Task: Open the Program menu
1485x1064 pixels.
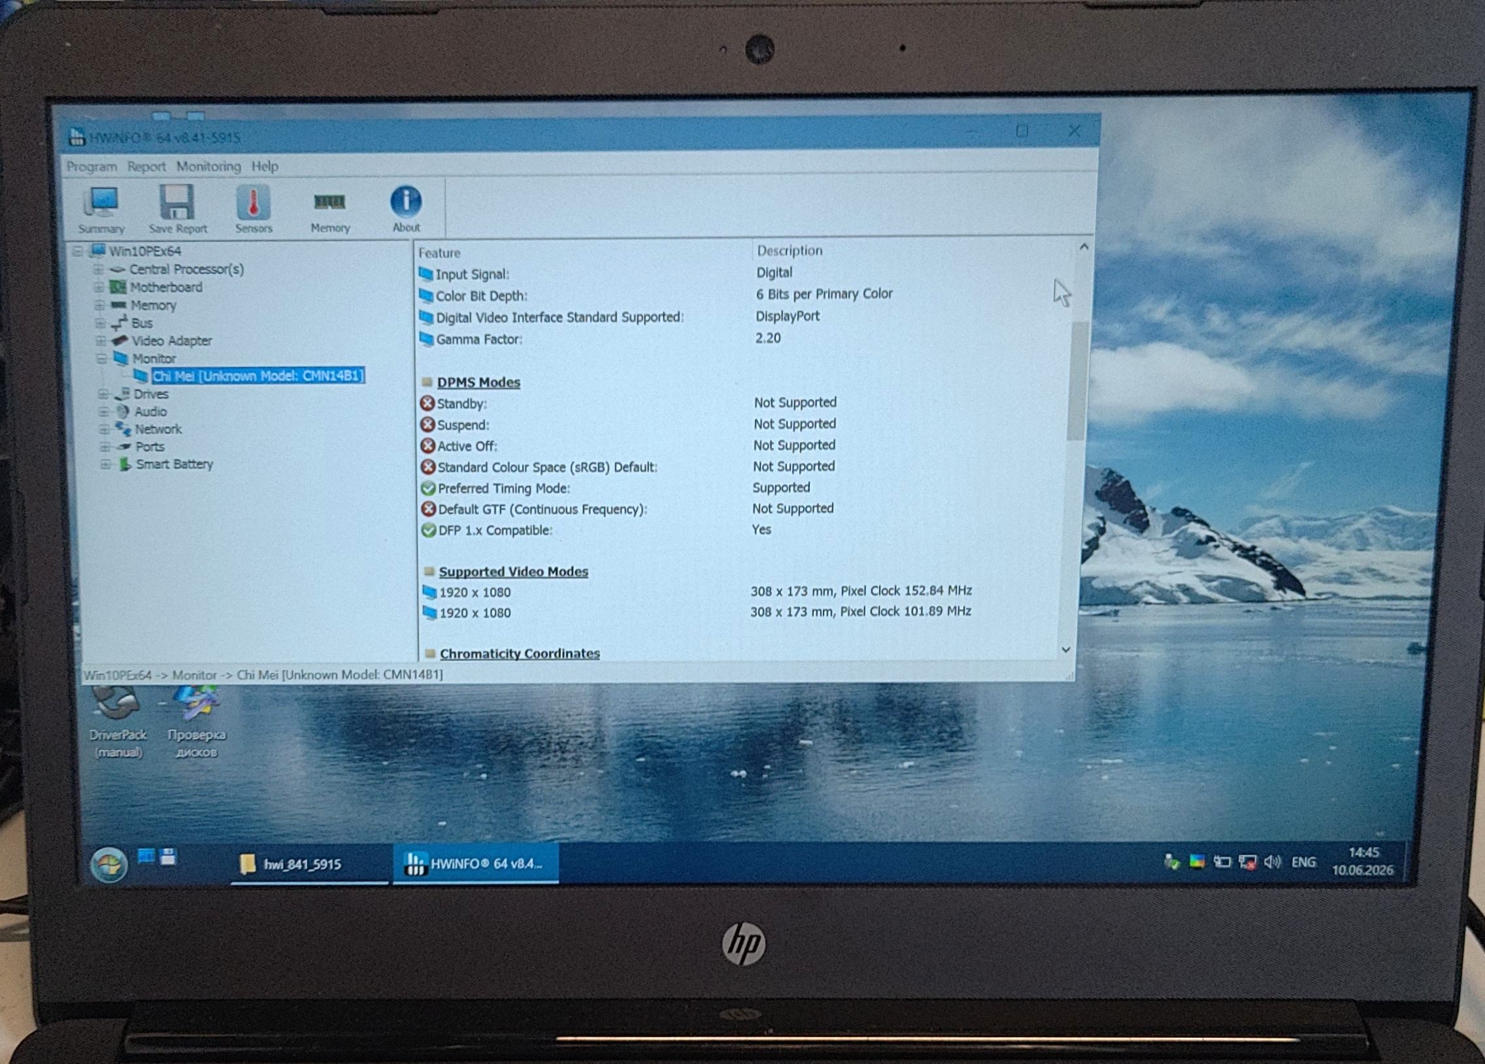Action: click(x=92, y=166)
